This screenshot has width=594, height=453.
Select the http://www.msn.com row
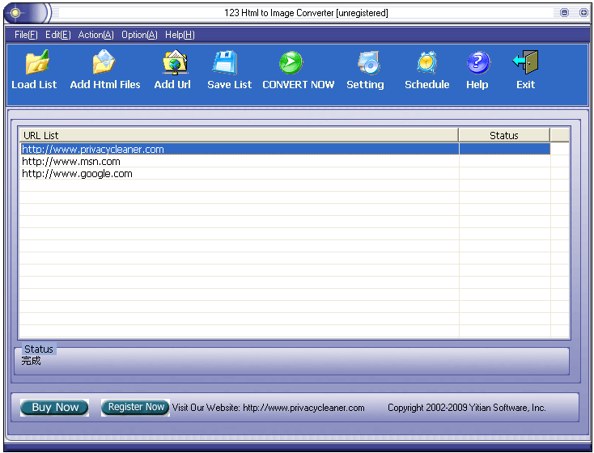click(x=71, y=162)
